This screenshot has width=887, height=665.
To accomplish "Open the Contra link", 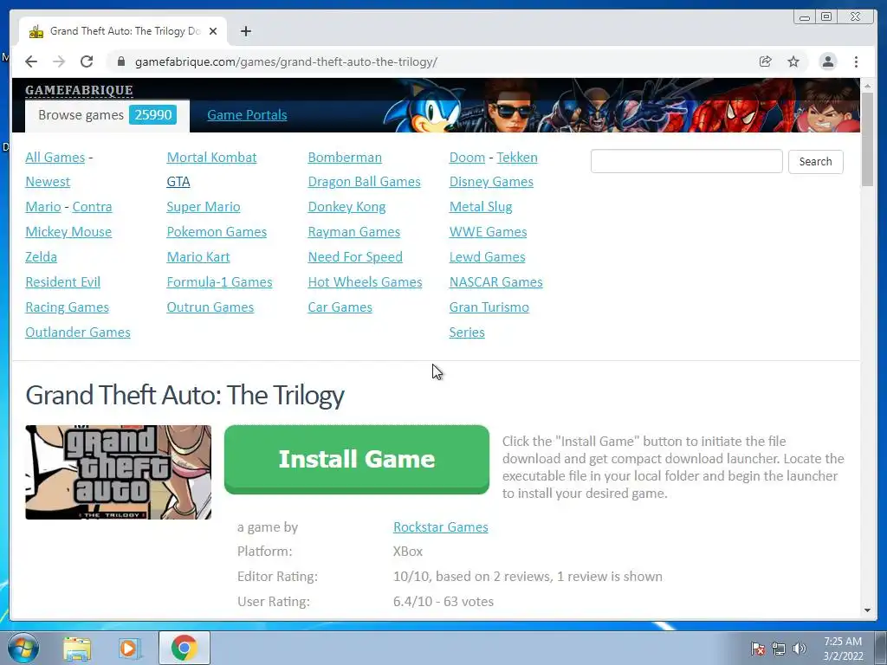I will (x=92, y=206).
